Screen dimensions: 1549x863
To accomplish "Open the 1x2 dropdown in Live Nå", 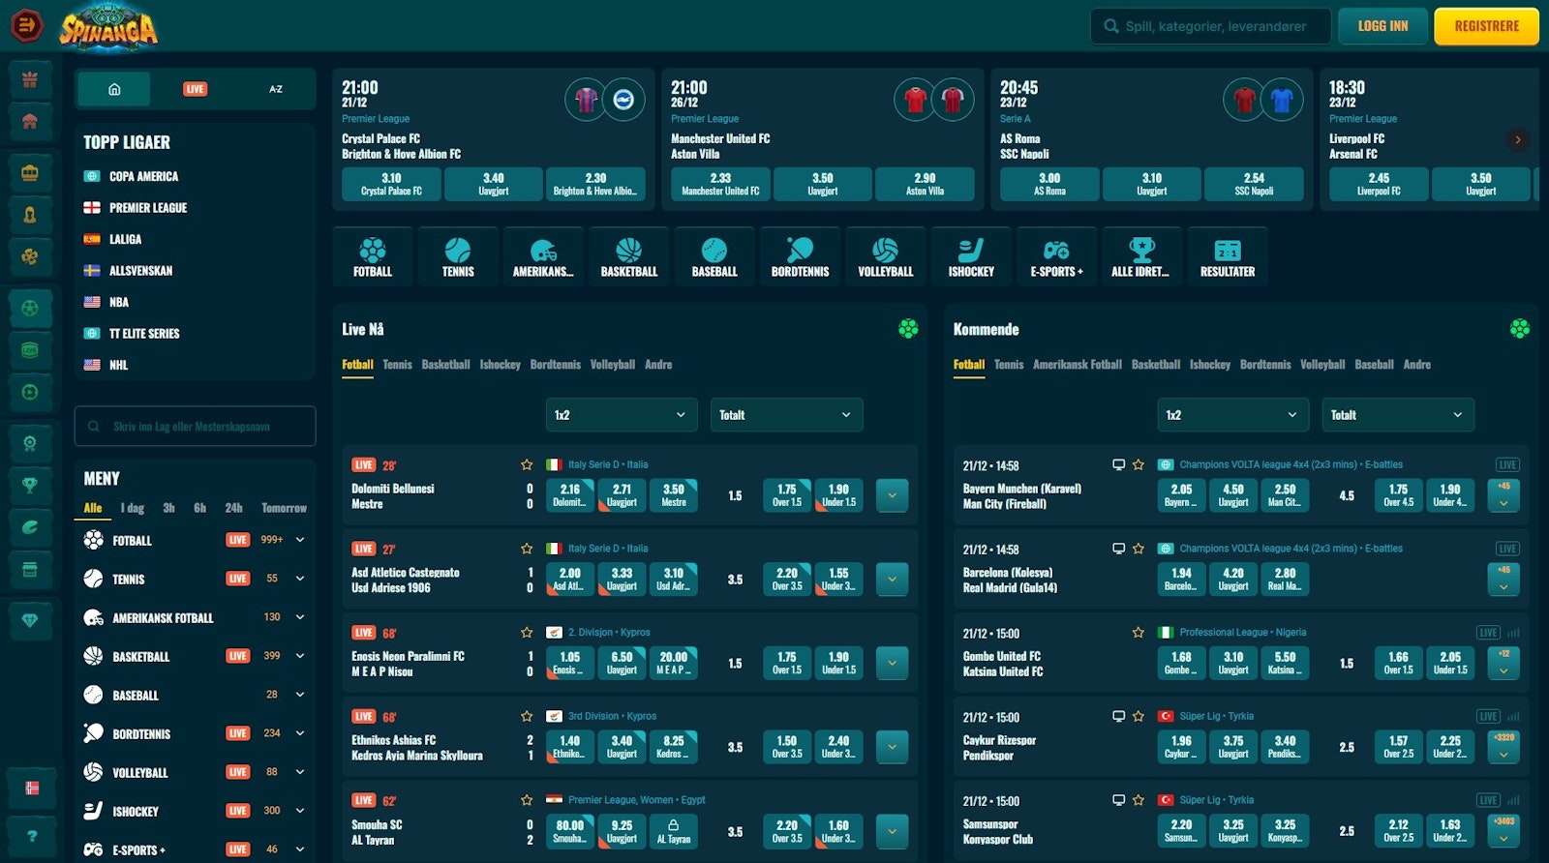I will click(622, 415).
